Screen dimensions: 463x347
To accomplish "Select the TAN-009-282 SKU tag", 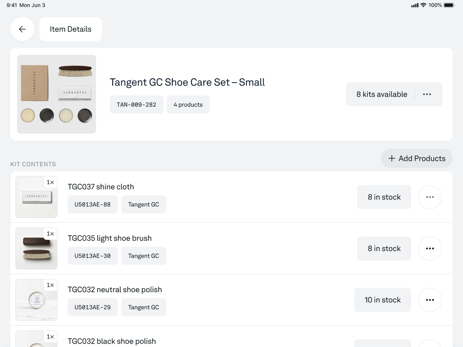I will [x=136, y=105].
